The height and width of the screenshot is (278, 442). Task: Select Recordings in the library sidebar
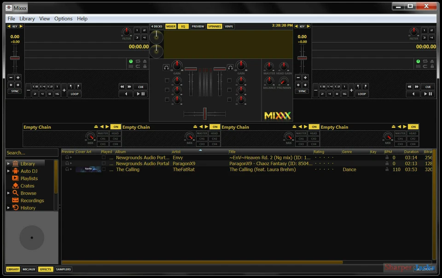(x=30, y=200)
